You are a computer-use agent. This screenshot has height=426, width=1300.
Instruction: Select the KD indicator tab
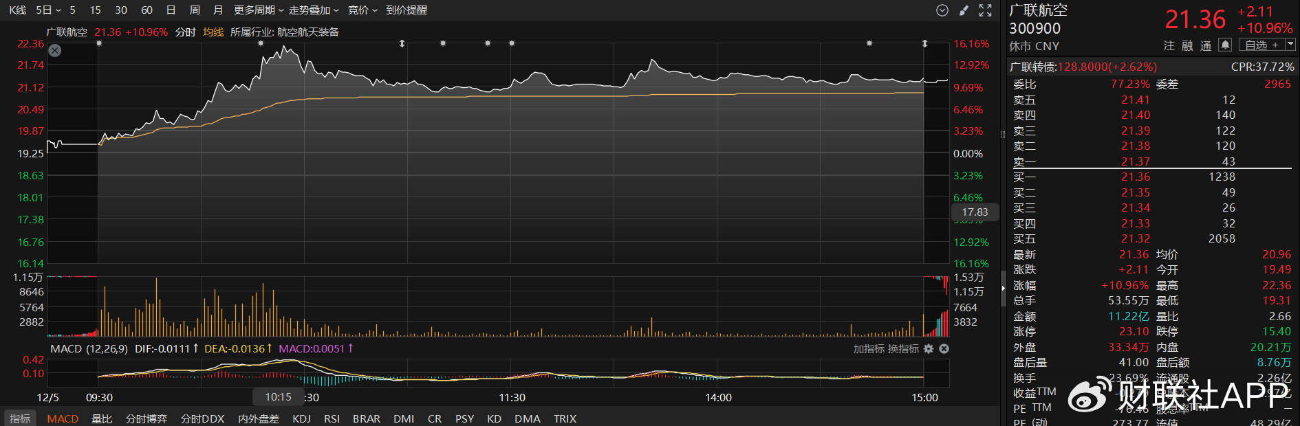pos(494,418)
